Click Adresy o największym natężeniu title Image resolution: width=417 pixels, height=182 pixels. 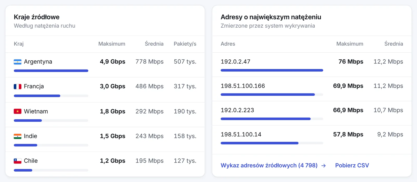(x=271, y=17)
